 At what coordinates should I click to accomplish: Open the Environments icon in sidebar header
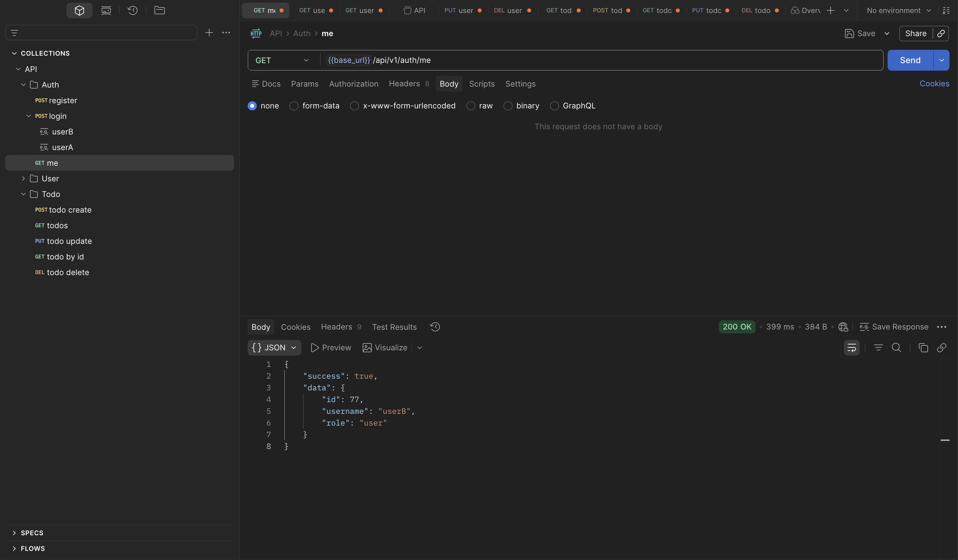(x=106, y=10)
